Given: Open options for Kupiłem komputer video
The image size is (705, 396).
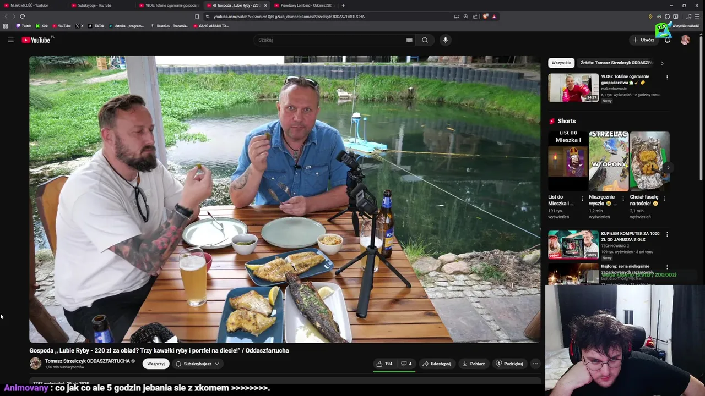Looking at the screenshot, I should [667, 234].
